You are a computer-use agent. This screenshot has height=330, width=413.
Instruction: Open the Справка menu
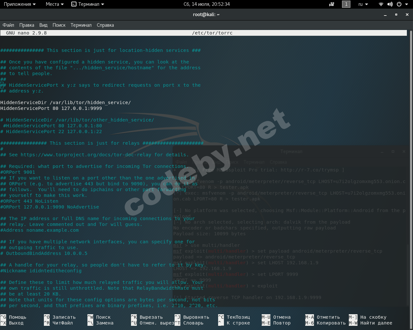(105, 25)
